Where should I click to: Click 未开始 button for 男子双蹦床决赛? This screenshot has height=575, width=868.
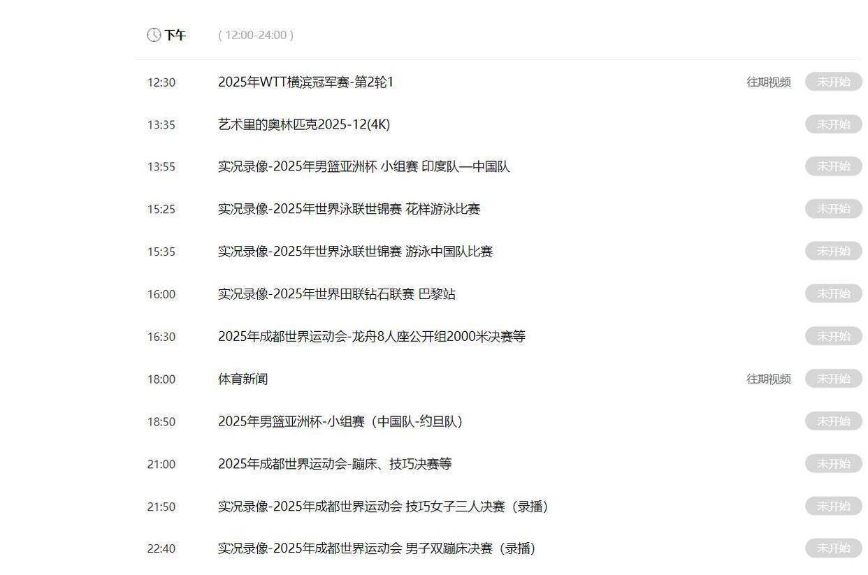(833, 548)
